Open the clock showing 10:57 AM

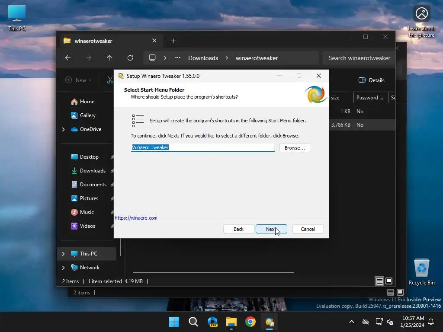(x=412, y=322)
